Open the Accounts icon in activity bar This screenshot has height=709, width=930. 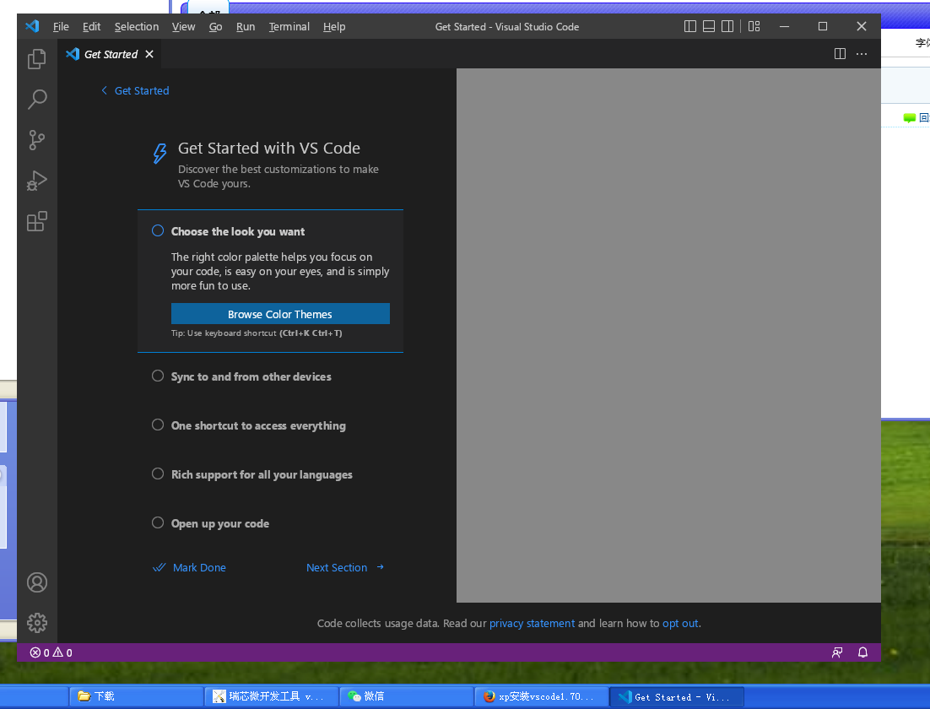pyautogui.click(x=37, y=582)
